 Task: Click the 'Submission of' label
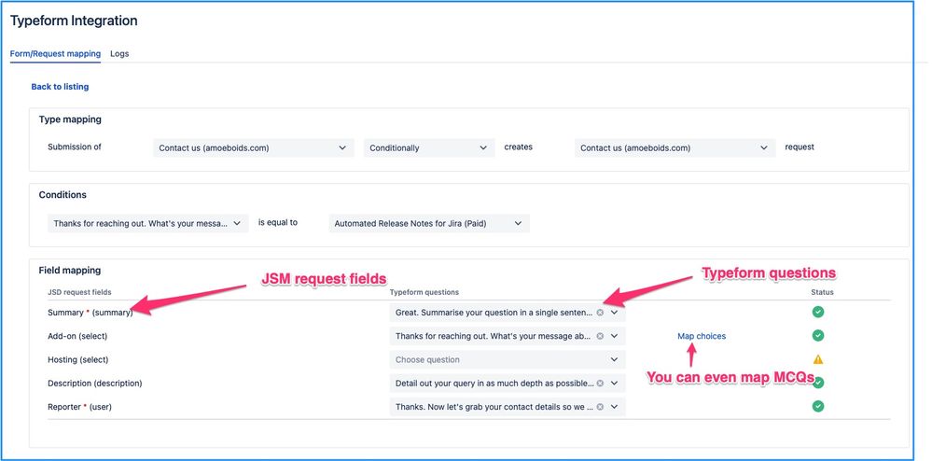point(75,147)
